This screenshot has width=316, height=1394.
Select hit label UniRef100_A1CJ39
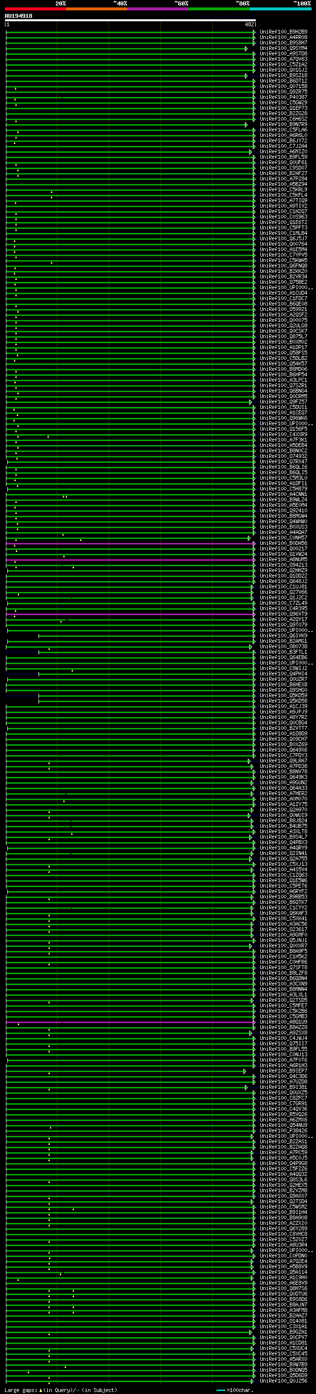[x=283, y=706]
